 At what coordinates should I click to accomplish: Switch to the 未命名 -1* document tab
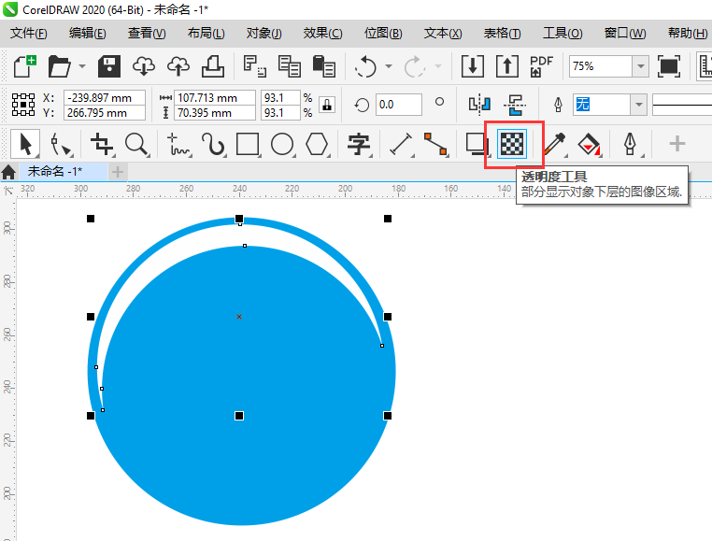point(54,172)
